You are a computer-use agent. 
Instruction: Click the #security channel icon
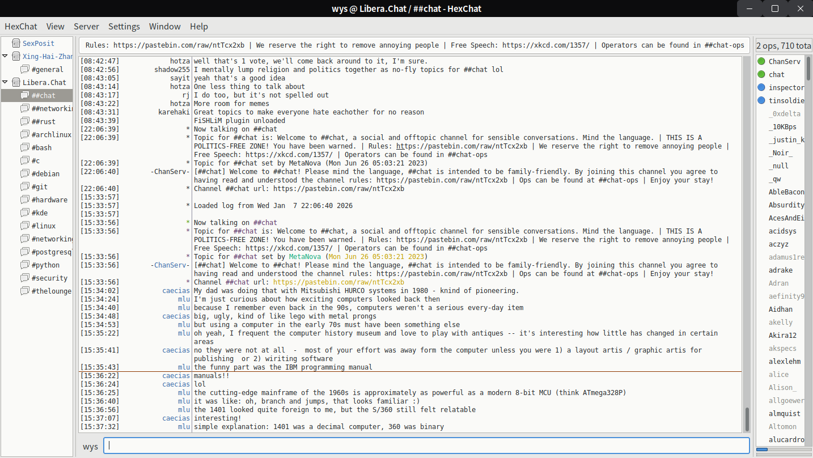(x=25, y=278)
